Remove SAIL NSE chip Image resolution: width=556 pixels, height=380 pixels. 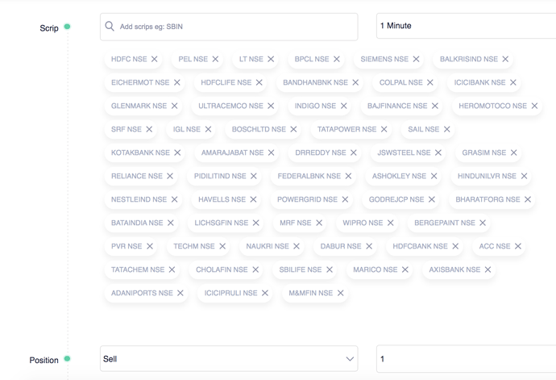coord(446,129)
